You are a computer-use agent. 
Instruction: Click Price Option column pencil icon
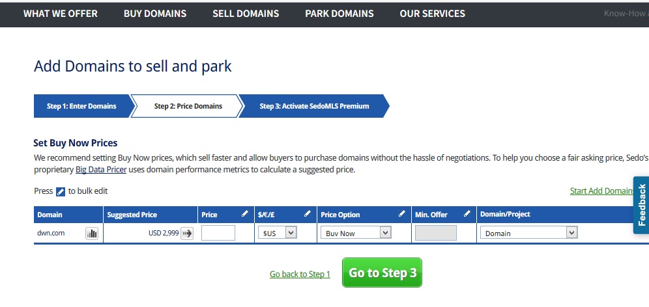point(402,214)
